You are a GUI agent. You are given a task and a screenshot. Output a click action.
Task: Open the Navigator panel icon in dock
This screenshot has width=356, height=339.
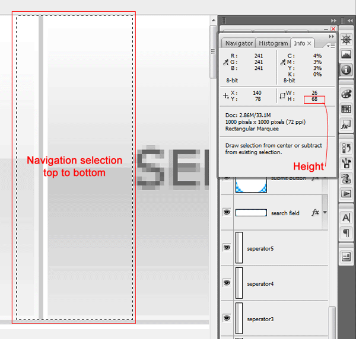click(x=346, y=40)
